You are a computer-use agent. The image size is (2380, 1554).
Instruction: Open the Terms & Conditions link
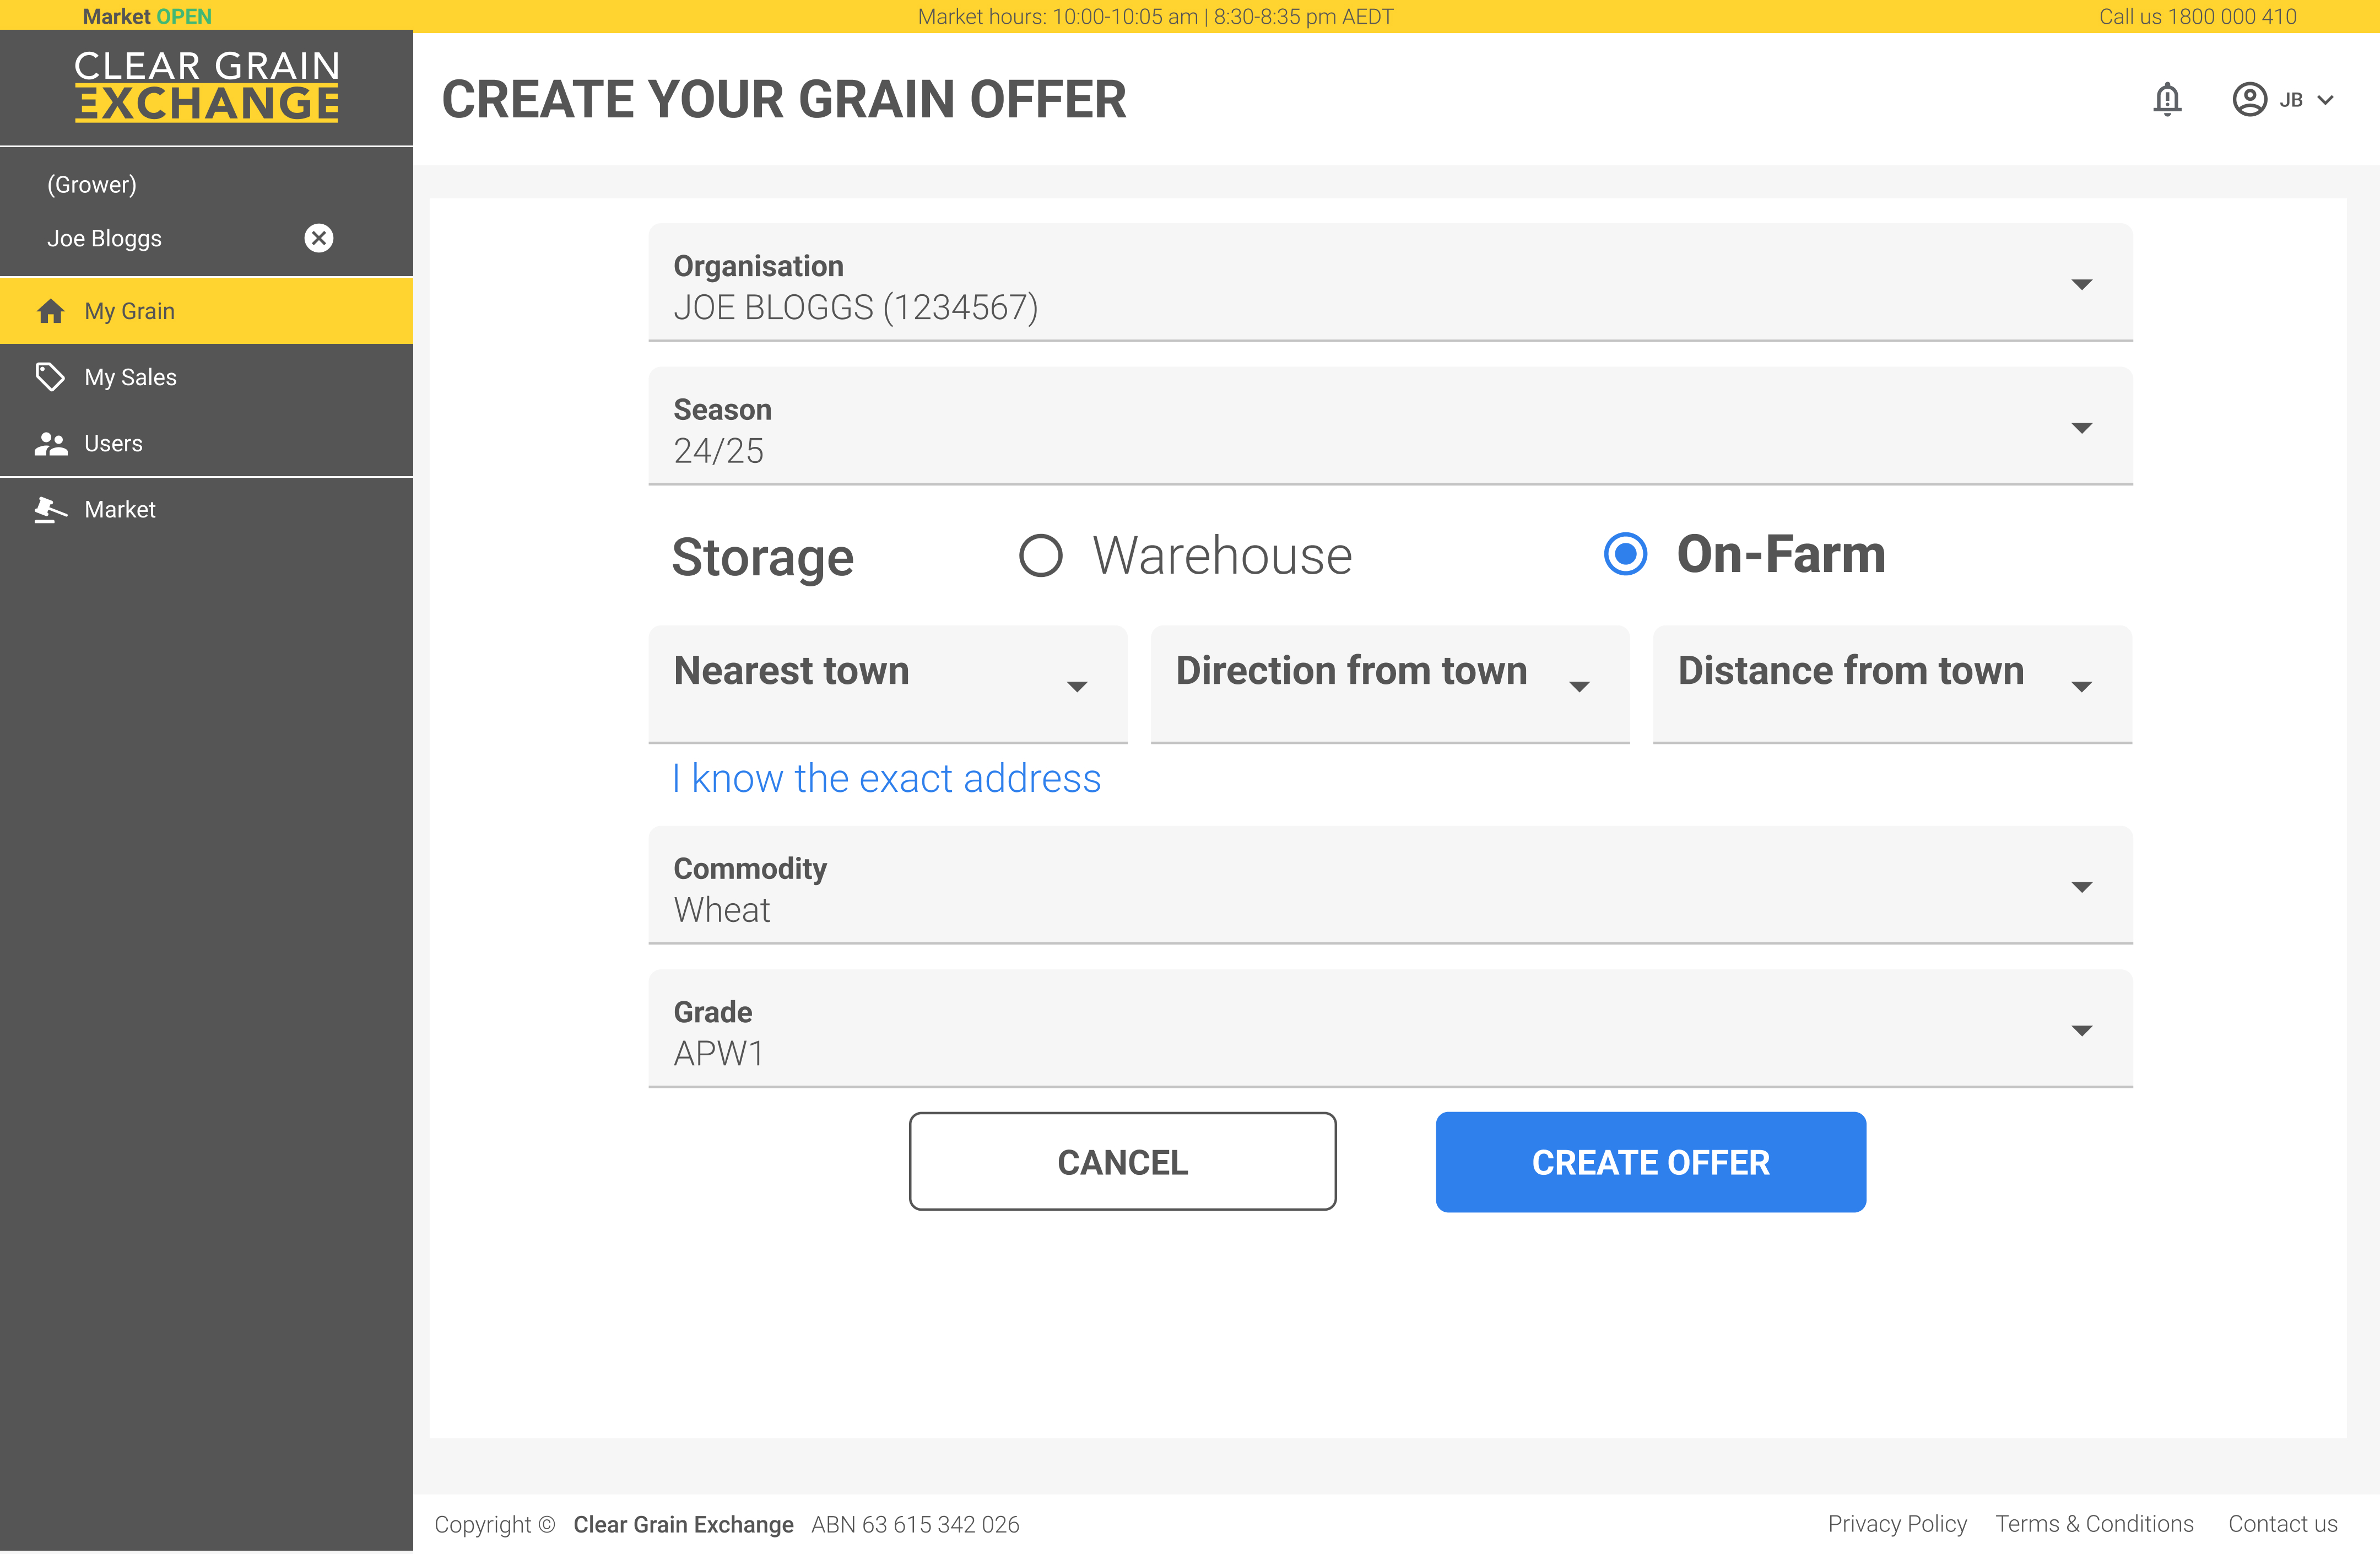tap(2094, 1523)
